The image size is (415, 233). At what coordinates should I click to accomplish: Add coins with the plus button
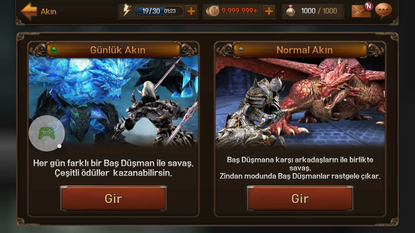click(x=269, y=11)
